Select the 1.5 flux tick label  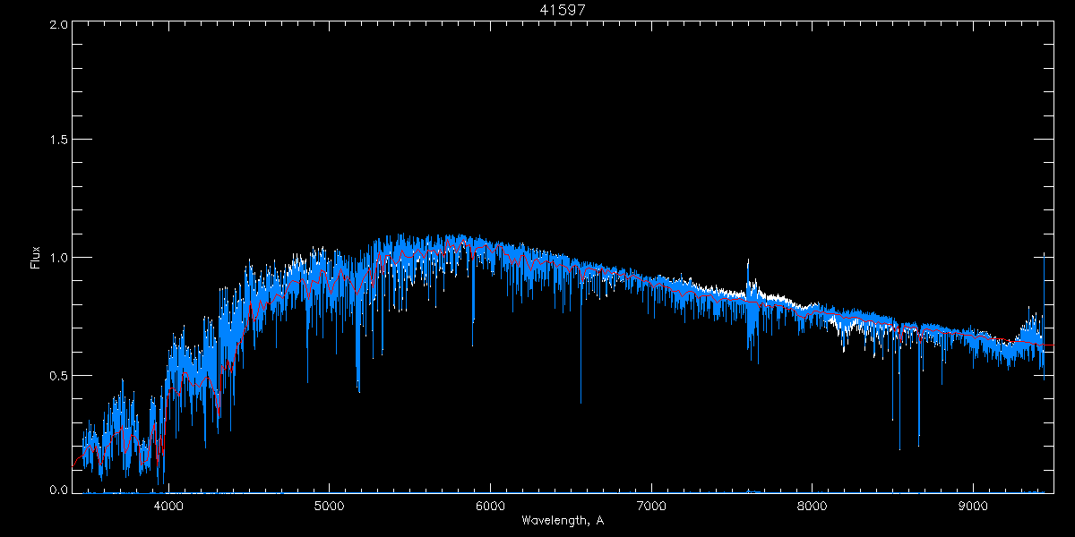point(59,141)
